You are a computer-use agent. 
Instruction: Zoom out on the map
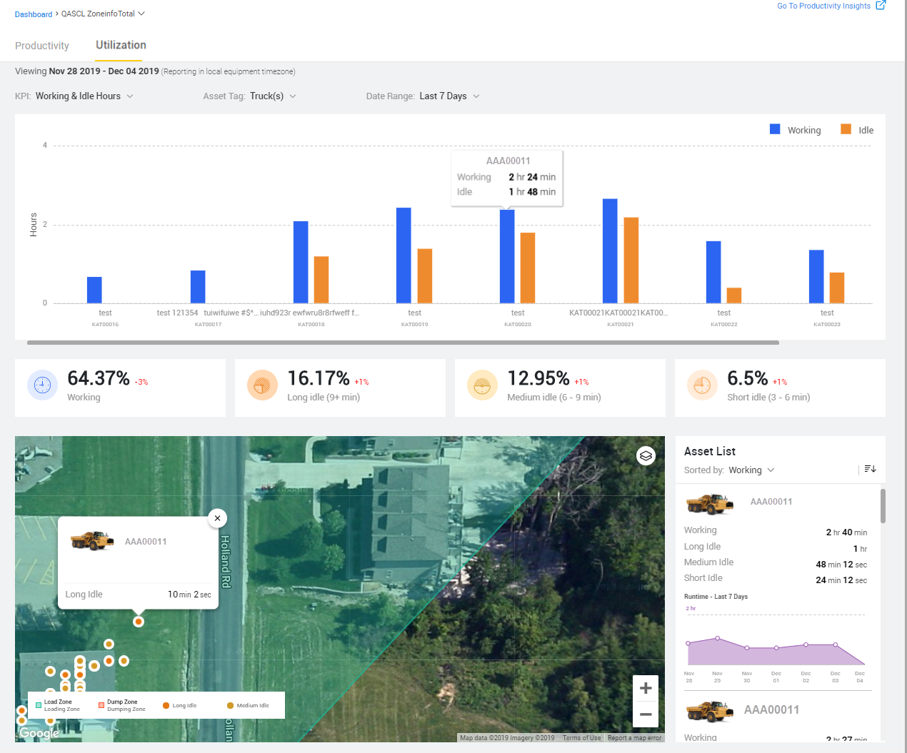pos(646,714)
